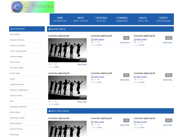Open Lorem label of 00:10 video, first Recent-Videos row
The height and width of the screenshot is (137, 183).
coord(56,67)
